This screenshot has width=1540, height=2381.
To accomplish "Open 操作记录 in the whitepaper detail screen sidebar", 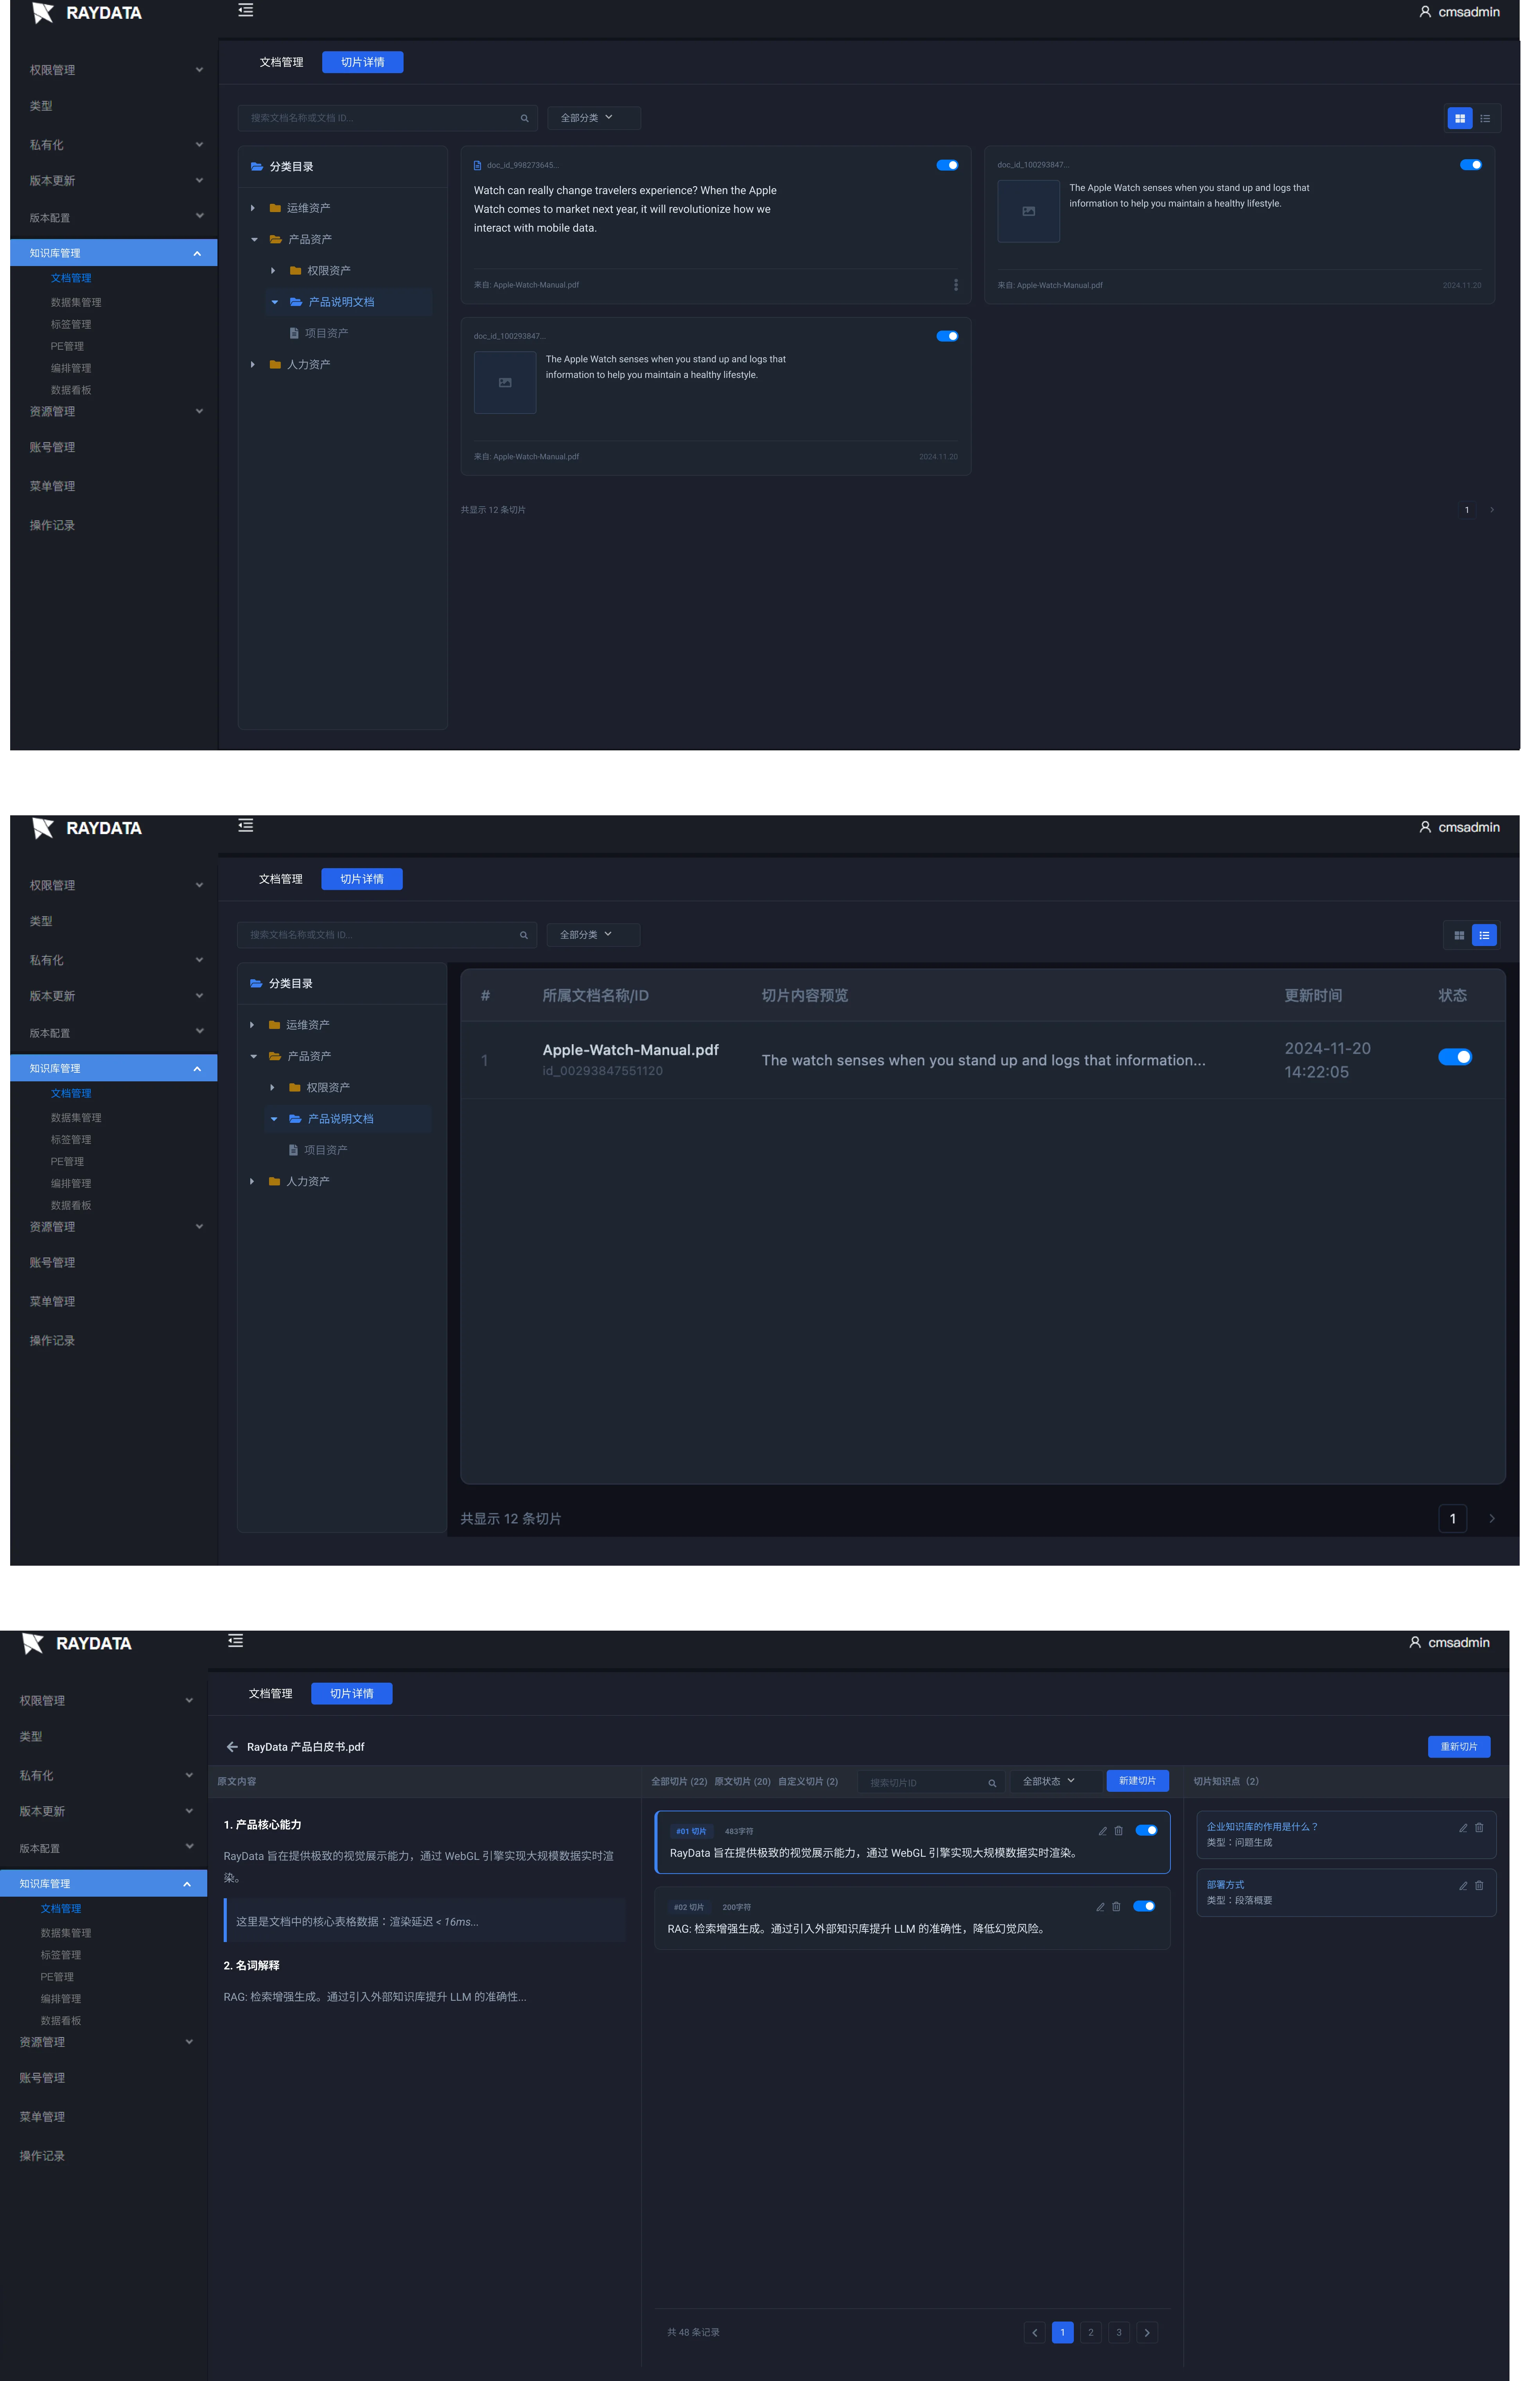I will click(42, 2156).
